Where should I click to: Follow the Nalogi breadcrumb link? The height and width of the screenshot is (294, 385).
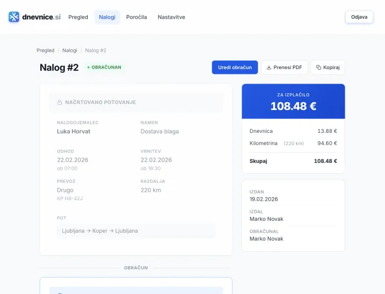pyautogui.click(x=70, y=51)
